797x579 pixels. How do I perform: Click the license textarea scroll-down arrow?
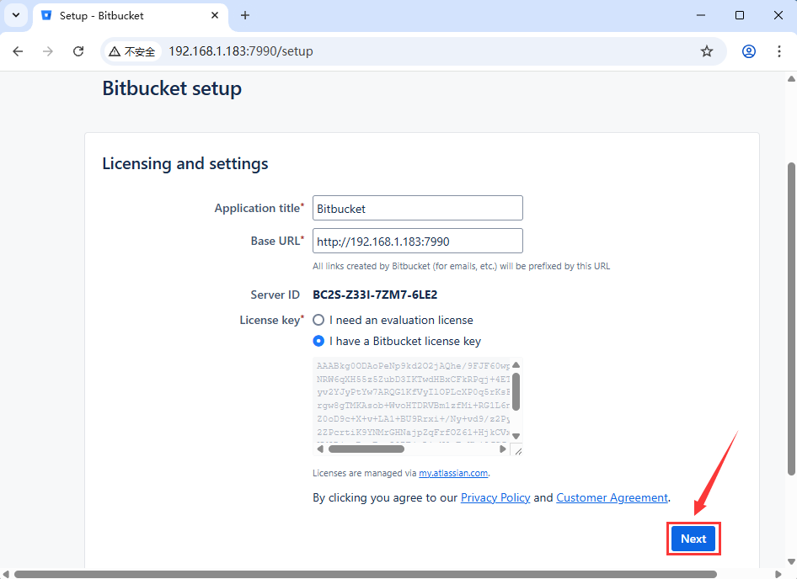pyautogui.click(x=516, y=436)
